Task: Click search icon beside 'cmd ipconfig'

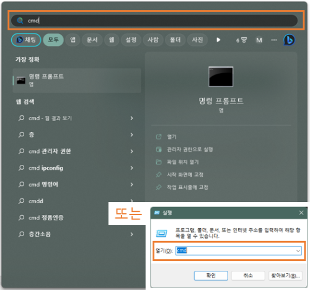Action: [21, 168]
